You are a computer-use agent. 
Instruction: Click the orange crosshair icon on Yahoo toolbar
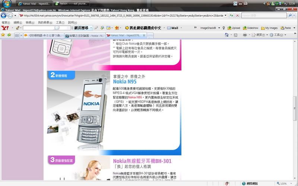pyautogui.click(x=117, y=28)
